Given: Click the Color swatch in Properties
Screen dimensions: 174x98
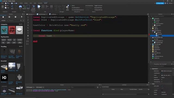Looking at the screenshot, I should (x=162, y=75).
